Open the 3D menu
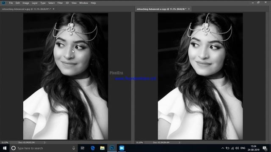 pos(67,3)
